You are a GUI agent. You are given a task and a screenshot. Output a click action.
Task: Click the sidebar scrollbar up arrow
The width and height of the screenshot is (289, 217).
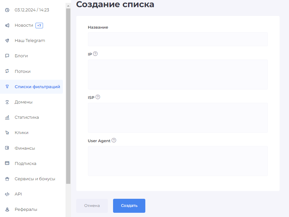pos(68,6)
